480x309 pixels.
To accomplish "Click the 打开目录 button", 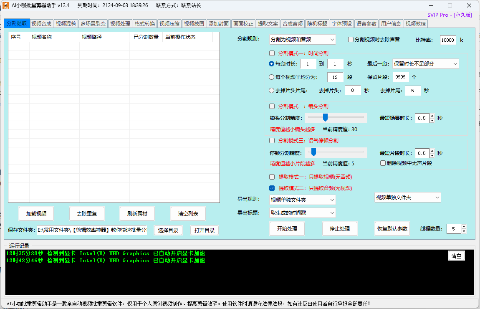I will pos(205,230).
